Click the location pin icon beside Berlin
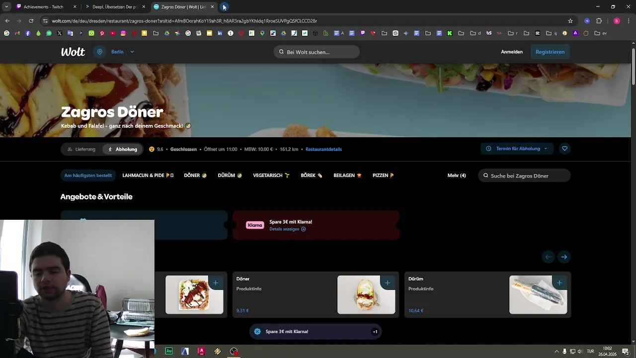Image resolution: width=636 pixels, height=358 pixels. tap(100, 52)
